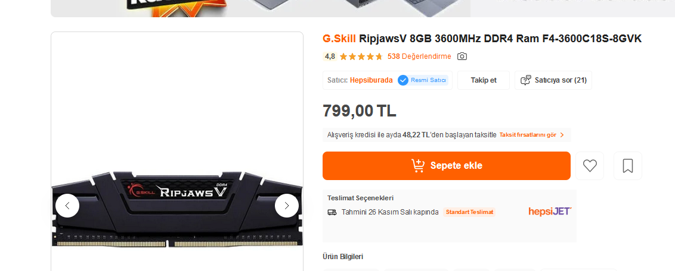The width and height of the screenshot is (675, 271).
Task: Save product with bookmark icon
Action: (x=628, y=166)
